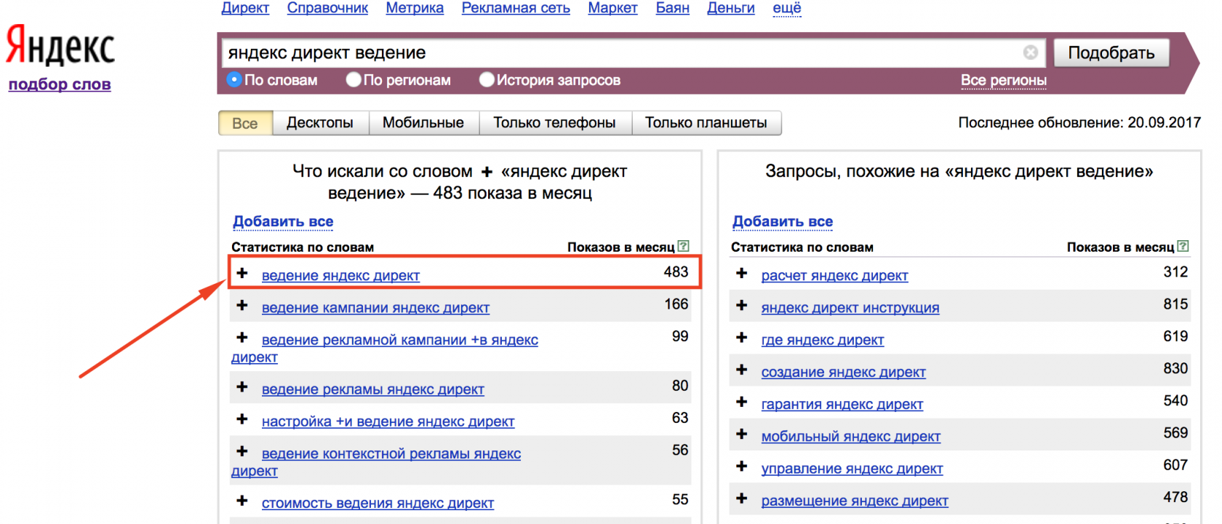
Task: Open the 'управление яндекс директ' link
Action: point(852,468)
